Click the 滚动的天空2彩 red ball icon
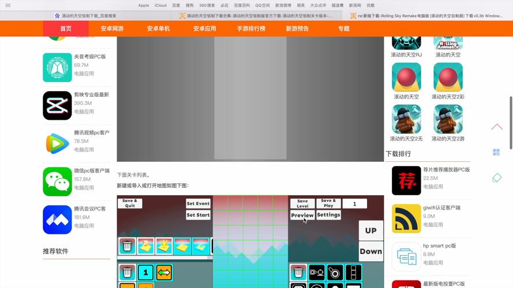This screenshot has width=513, height=288. click(448, 77)
